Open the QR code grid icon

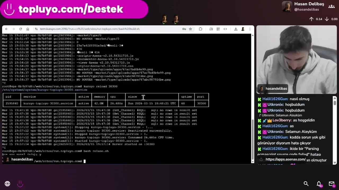pos(218,29)
